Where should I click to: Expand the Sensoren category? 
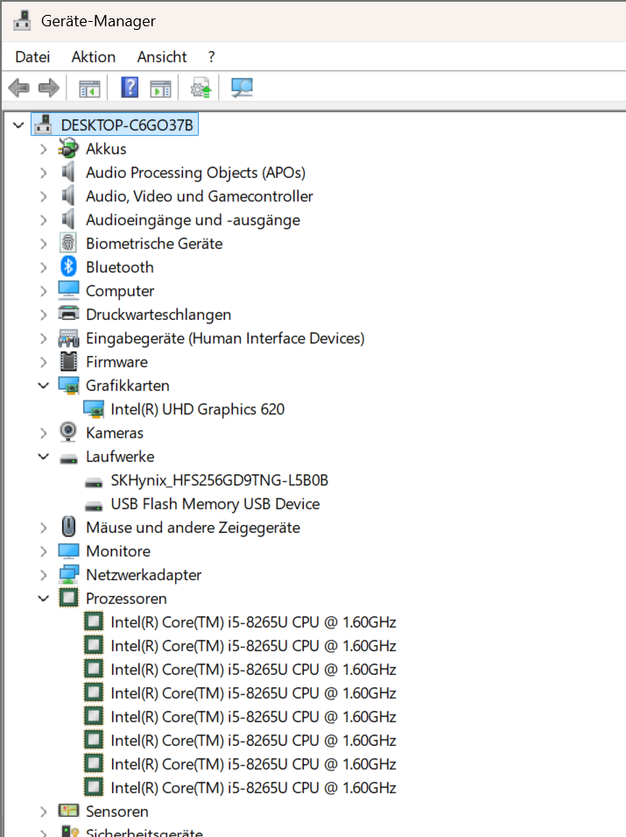[x=44, y=812]
